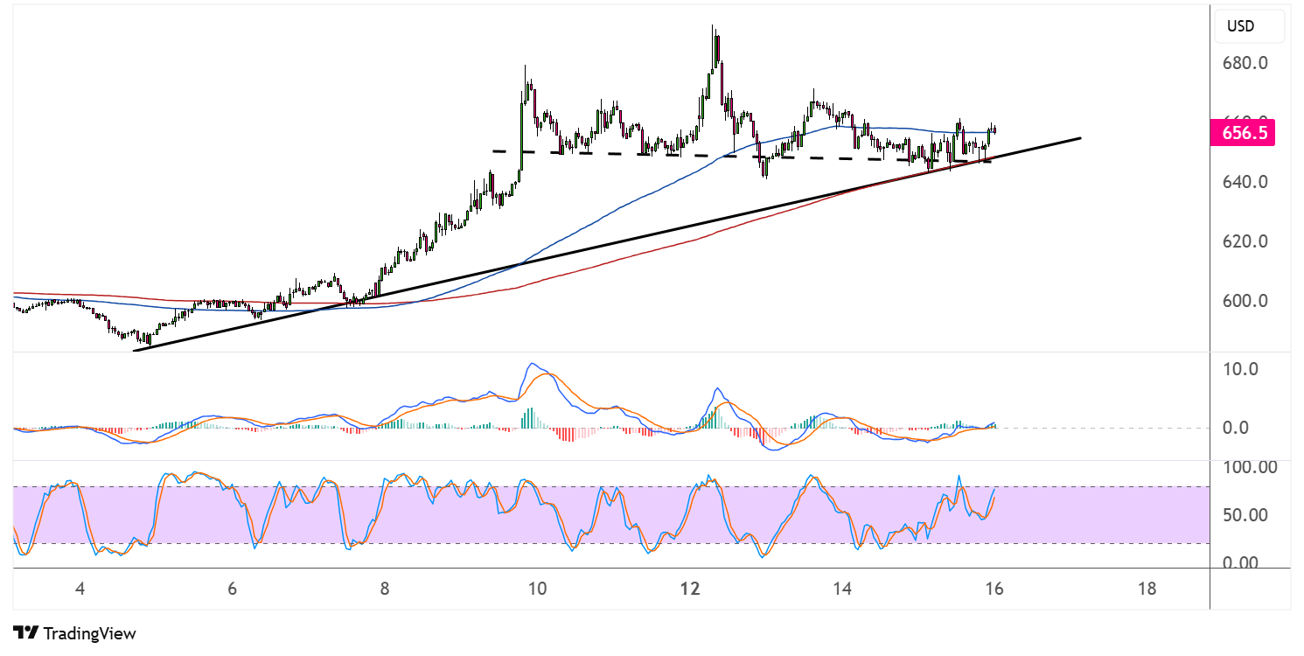Image resolution: width=1304 pixels, height=656 pixels.
Task: Click date label 14 on time axis
Action: pos(842,589)
